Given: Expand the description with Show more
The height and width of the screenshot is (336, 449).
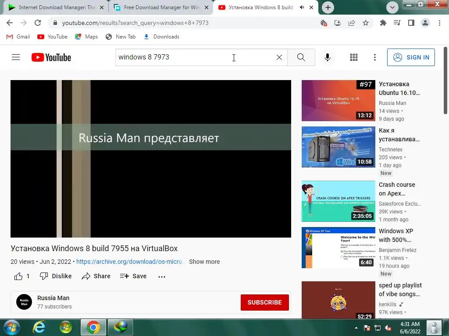Looking at the screenshot, I should [x=204, y=262].
